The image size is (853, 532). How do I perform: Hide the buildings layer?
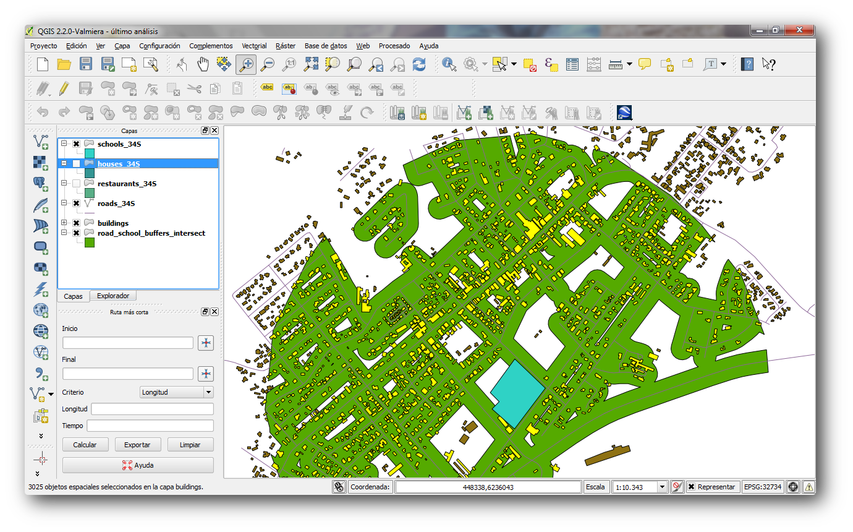[76, 223]
